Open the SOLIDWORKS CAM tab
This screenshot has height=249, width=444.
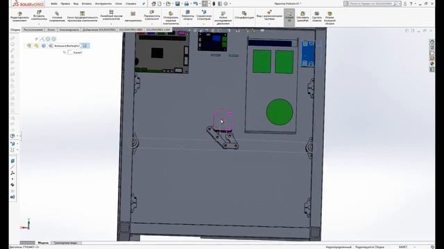tap(158, 30)
